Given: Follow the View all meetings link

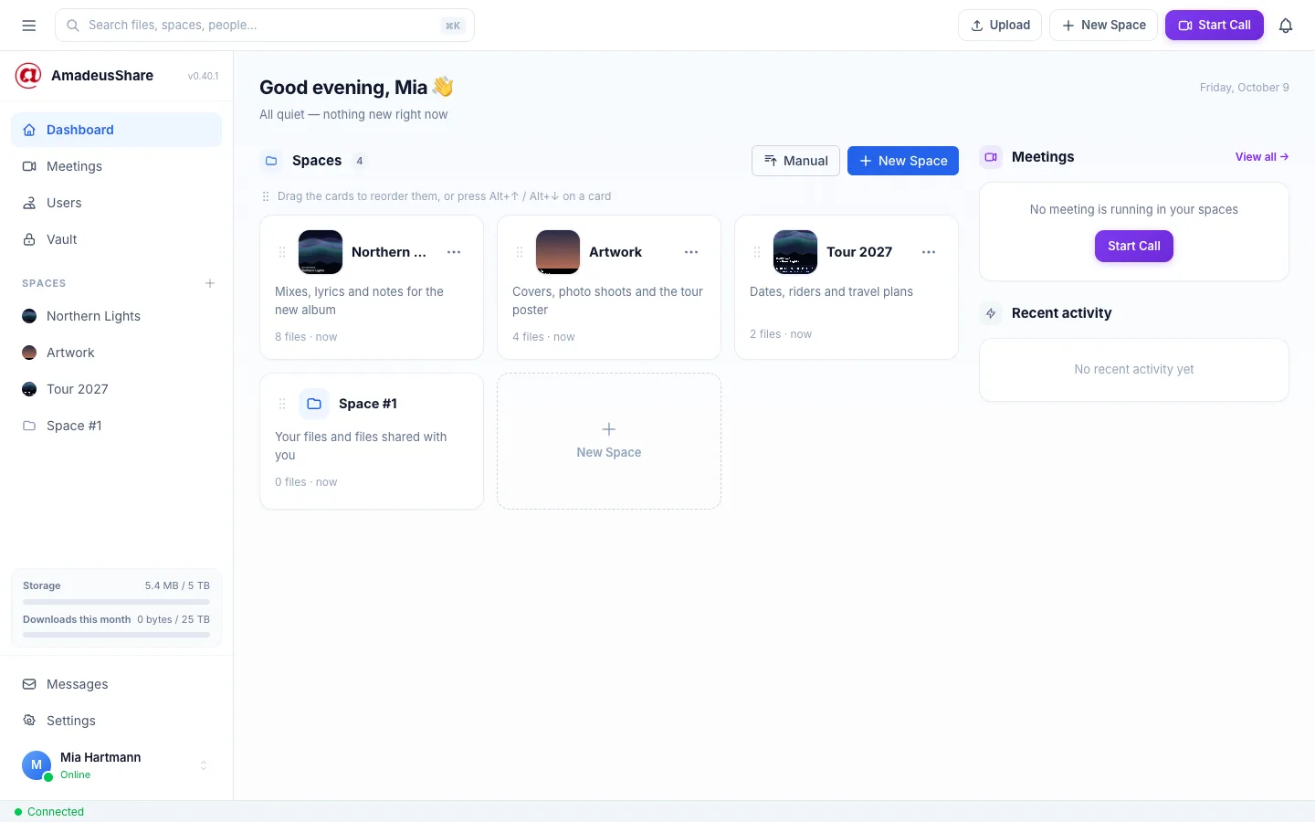Looking at the screenshot, I should (1262, 157).
